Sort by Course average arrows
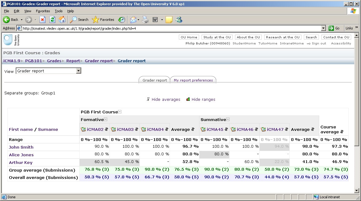The width and height of the screenshot is (361, 201). [342, 132]
